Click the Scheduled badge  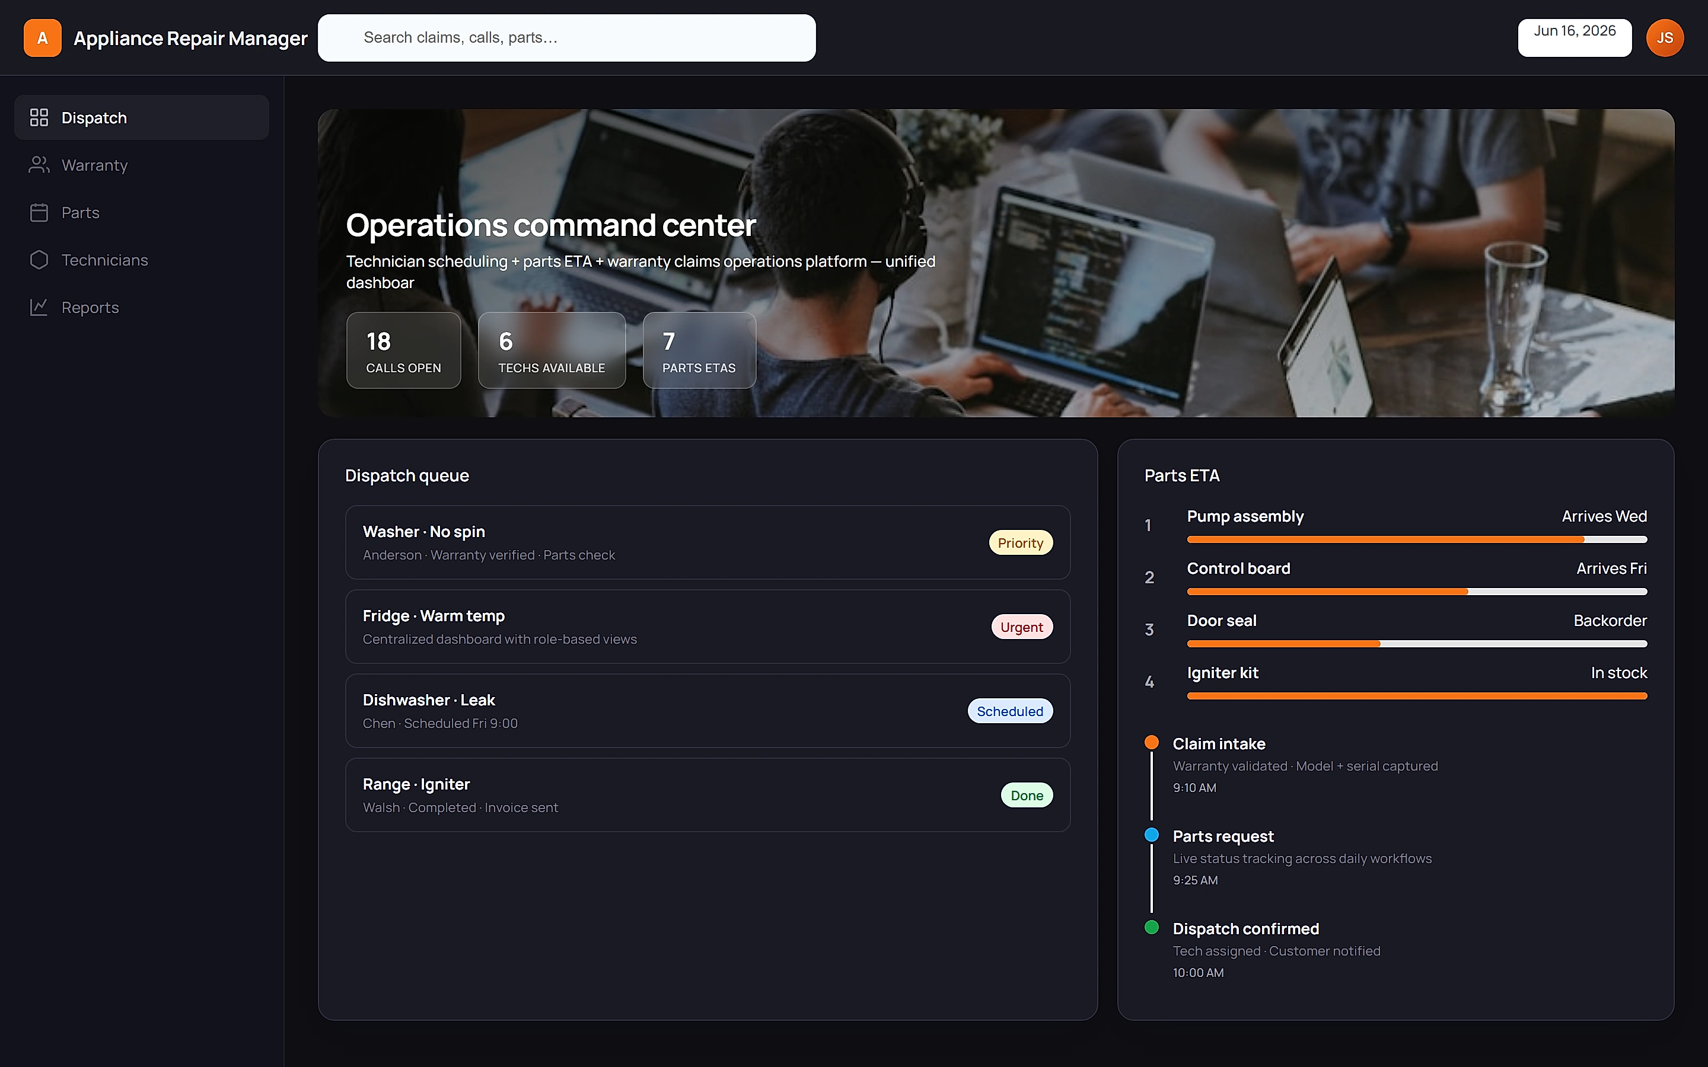1009,711
